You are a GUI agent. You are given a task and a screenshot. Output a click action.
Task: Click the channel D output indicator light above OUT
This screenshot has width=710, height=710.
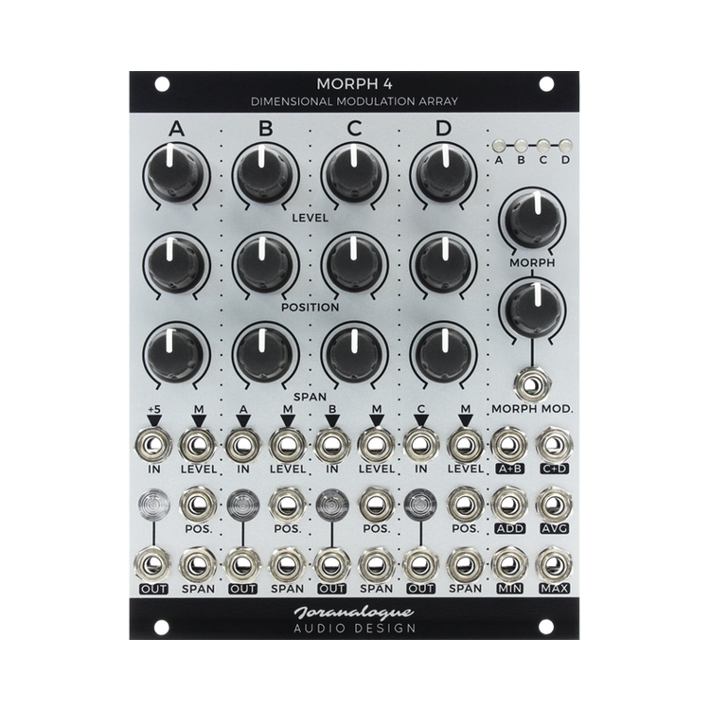click(x=420, y=505)
